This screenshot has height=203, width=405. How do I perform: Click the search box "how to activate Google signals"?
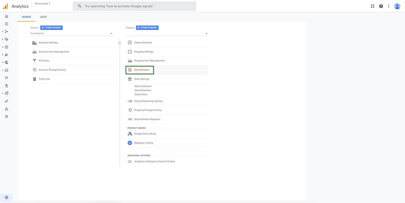tap(134, 6)
